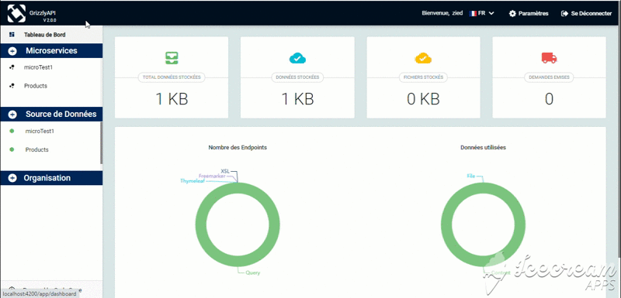621x298 pixels.
Task: Click the green Données utilisées donut ring
Action: click(447, 225)
